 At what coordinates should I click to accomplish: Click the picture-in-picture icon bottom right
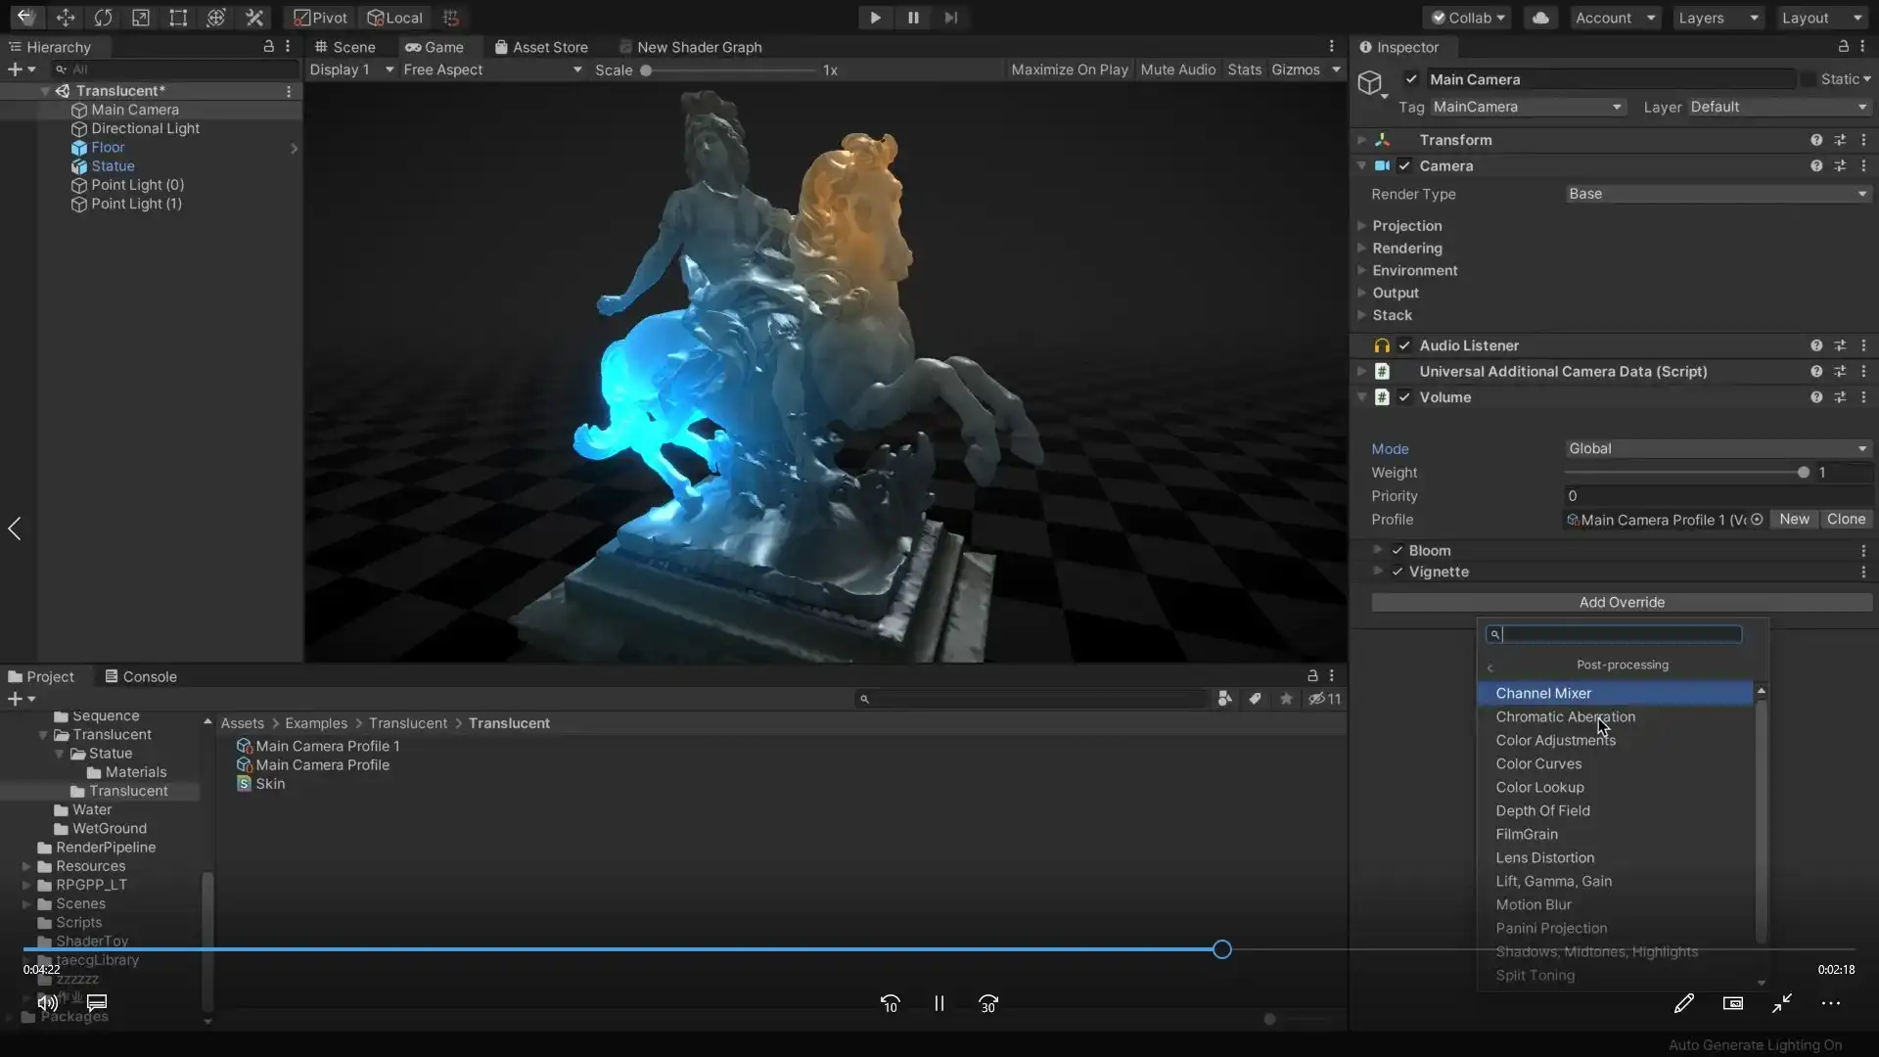[1732, 1003]
